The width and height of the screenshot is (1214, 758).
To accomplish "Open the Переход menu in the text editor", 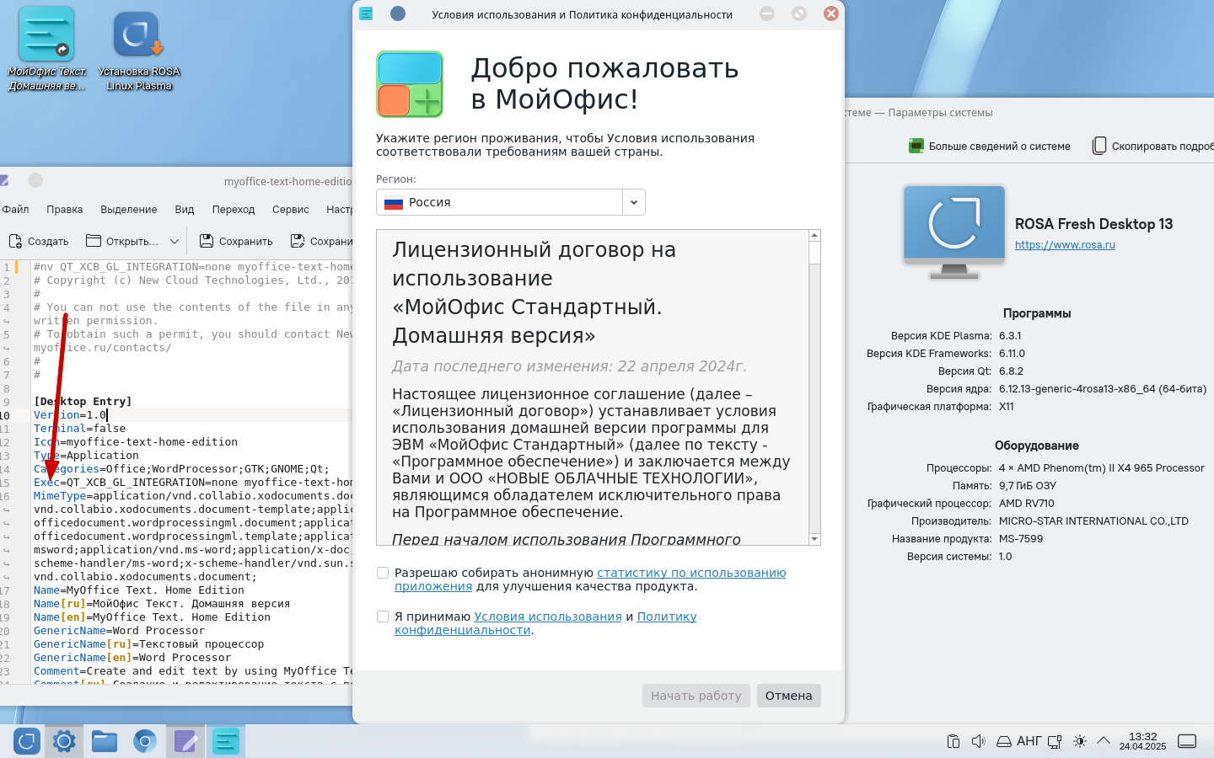I will tap(234, 209).
